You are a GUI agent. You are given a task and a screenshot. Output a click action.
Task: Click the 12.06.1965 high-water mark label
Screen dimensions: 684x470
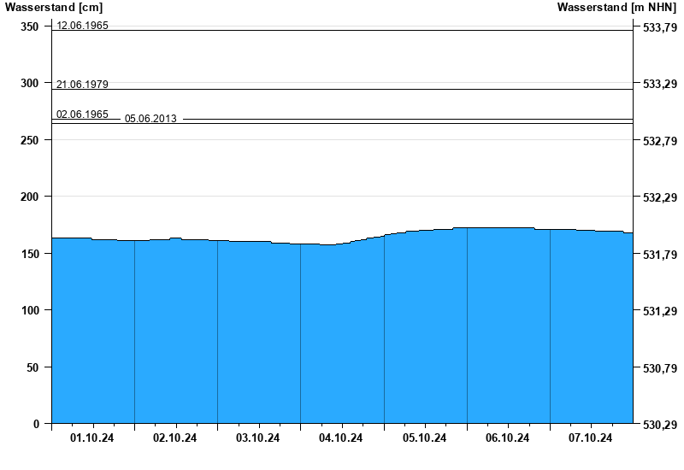(x=82, y=26)
